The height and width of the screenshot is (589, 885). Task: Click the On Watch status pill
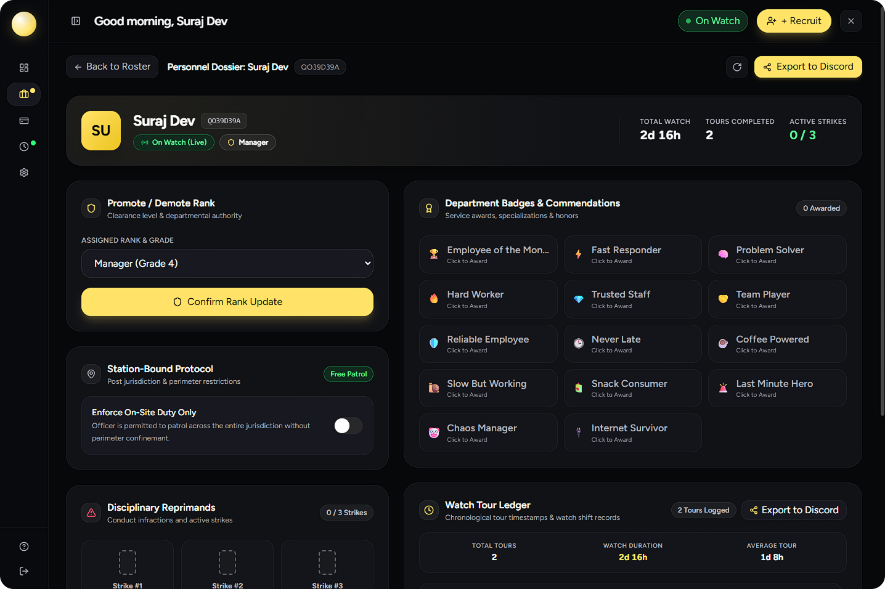(713, 21)
